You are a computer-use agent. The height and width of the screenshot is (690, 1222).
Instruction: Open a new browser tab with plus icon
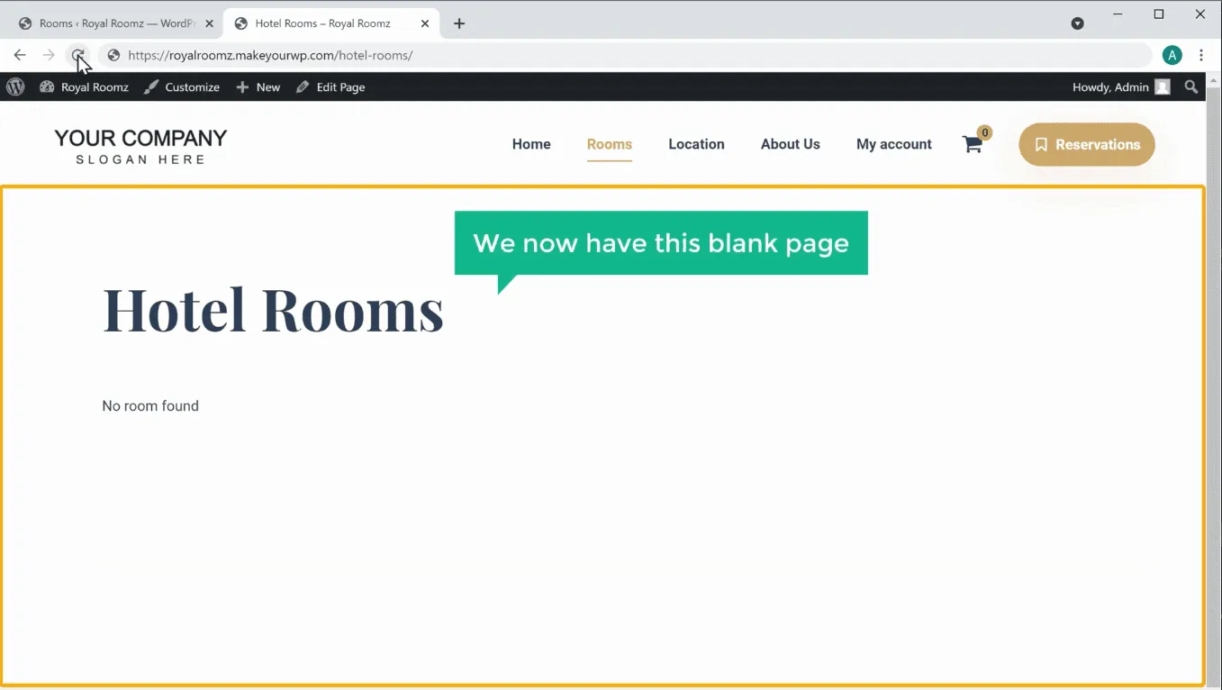coord(459,23)
